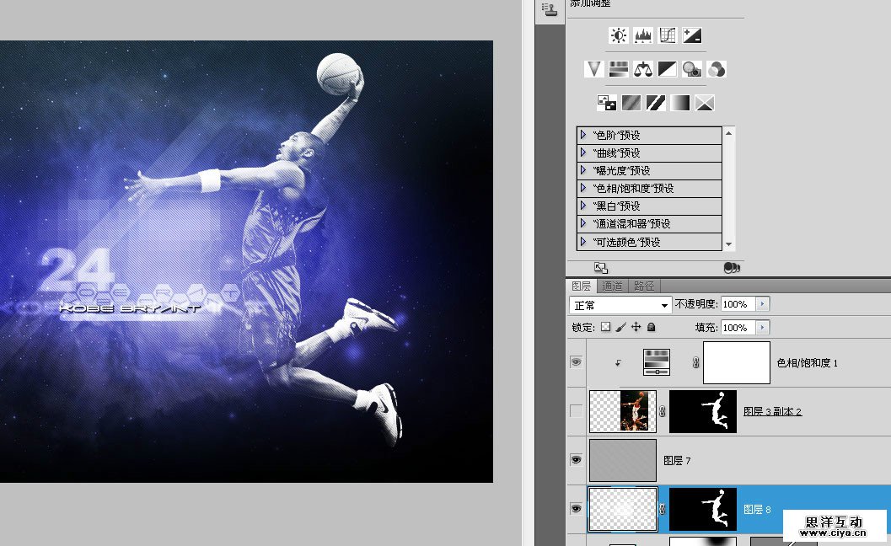The image size is (891, 546).
Task: Add a Photo Filter adjustment
Action: (x=692, y=69)
